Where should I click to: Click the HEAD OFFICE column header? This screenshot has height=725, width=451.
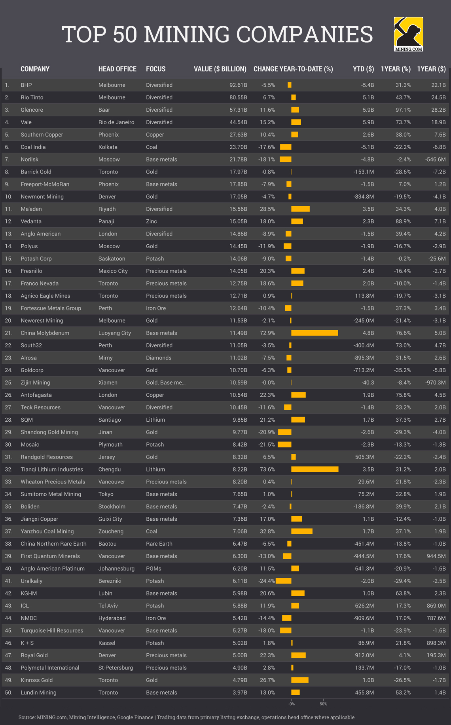click(x=117, y=69)
